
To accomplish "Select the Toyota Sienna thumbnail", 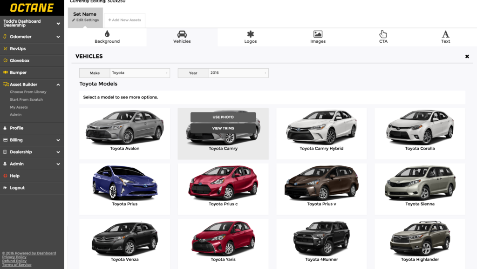I will 420,189.
